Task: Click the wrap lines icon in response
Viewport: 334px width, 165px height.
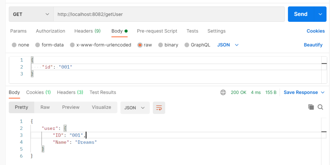Action: 159,108
